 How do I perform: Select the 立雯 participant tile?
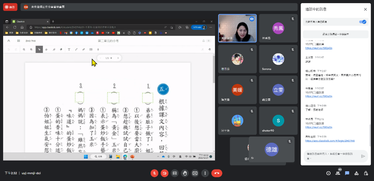point(278,90)
